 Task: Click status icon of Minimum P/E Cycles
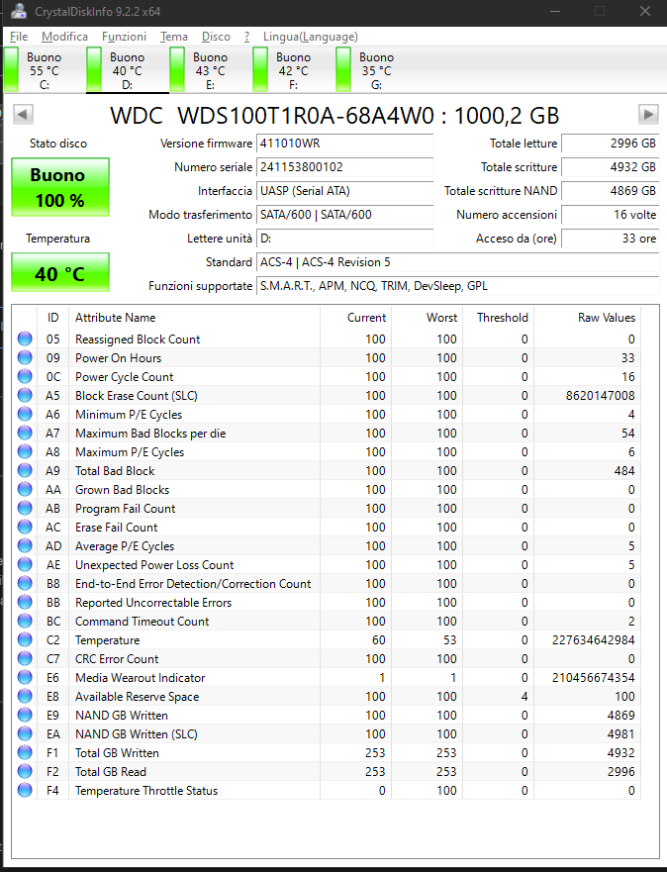point(25,415)
